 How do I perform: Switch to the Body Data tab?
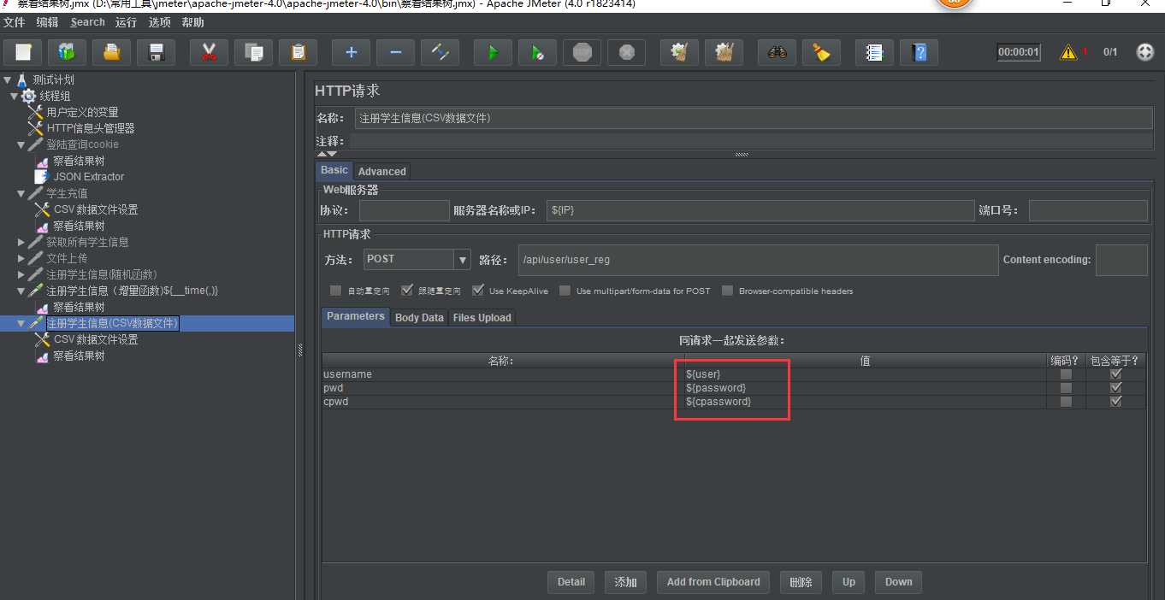419,317
